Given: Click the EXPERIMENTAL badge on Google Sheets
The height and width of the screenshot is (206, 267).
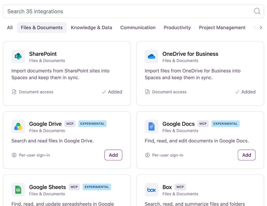Looking at the screenshot, I should [x=97, y=187].
